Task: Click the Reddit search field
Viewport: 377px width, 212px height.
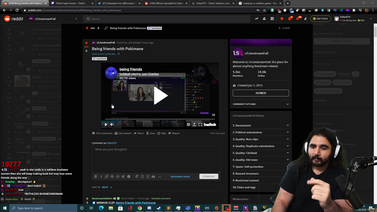Action: point(167,19)
